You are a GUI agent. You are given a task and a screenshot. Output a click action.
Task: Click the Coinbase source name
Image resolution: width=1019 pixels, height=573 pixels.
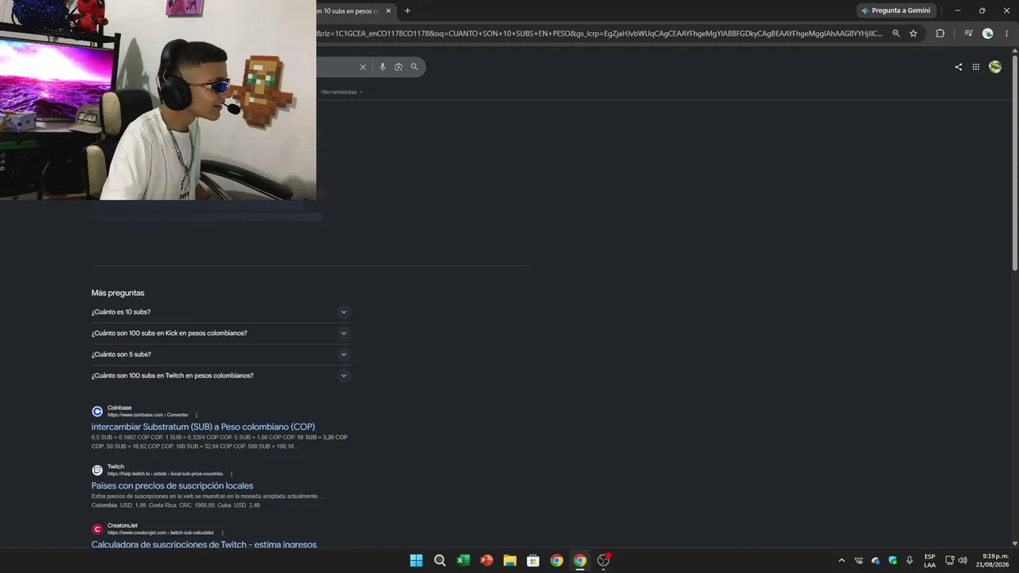(x=119, y=408)
